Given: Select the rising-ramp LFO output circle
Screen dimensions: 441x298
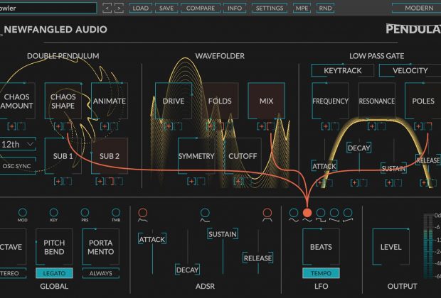Looking at the screenshot, I should pos(348,213).
